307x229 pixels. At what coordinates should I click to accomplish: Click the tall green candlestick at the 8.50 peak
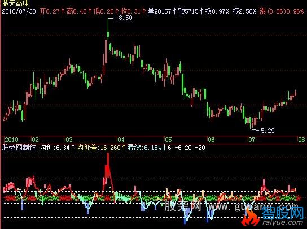[x=108, y=29]
